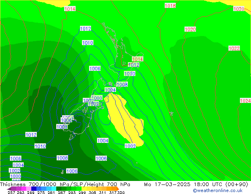
Task: Click the blue 1012 label just below red 1014
Action: pos(134,65)
